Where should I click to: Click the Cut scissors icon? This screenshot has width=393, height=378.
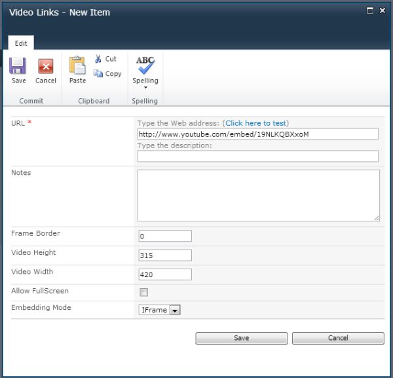[98, 59]
